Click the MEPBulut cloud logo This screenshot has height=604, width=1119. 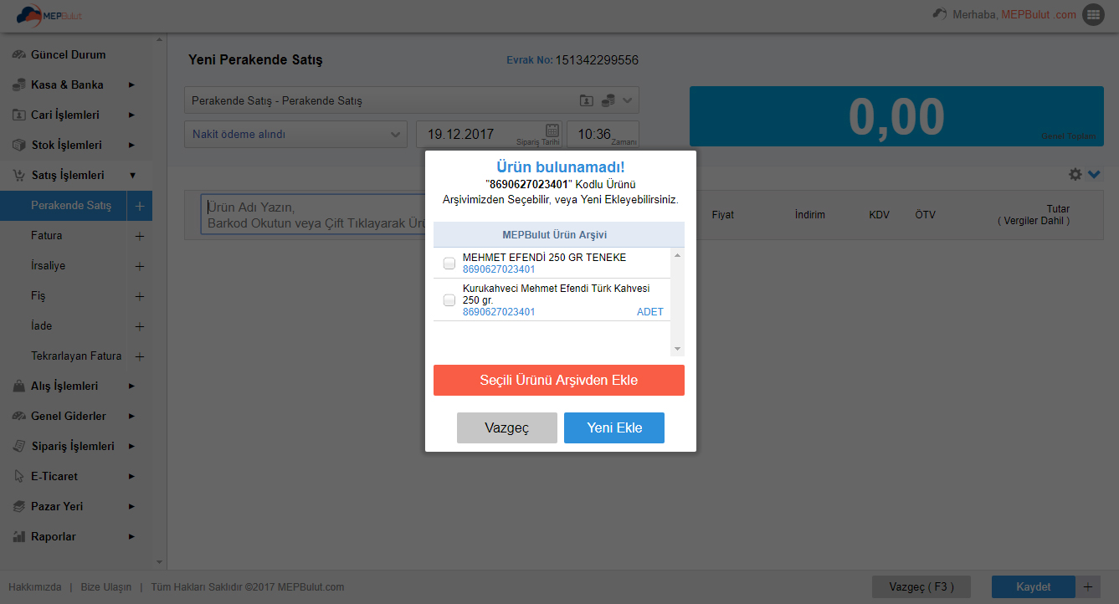[49, 15]
